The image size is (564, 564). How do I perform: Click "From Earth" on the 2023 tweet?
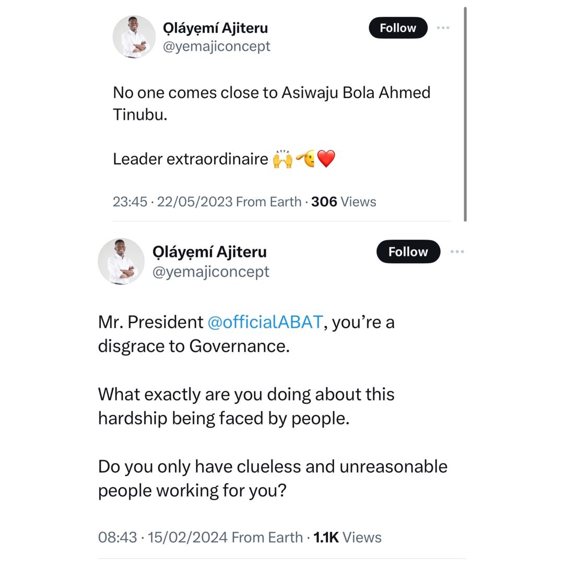tap(268, 202)
